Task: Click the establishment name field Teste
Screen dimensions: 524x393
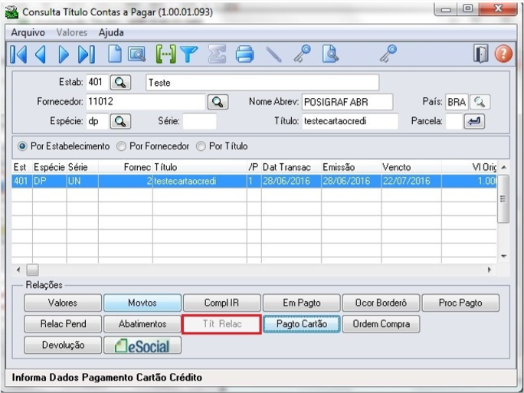Action: (262, 83)
